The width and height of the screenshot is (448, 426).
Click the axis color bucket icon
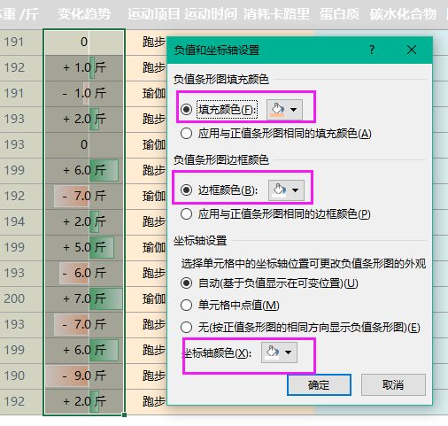[272, 352]
